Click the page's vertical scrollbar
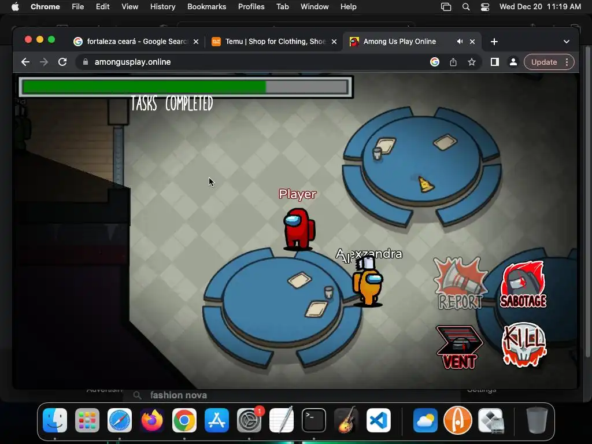Viewport: 592px width, 444px height. tap(588, 202)
